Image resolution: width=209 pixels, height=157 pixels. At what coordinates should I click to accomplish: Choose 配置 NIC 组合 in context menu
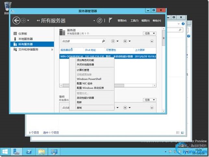(84, 84)
